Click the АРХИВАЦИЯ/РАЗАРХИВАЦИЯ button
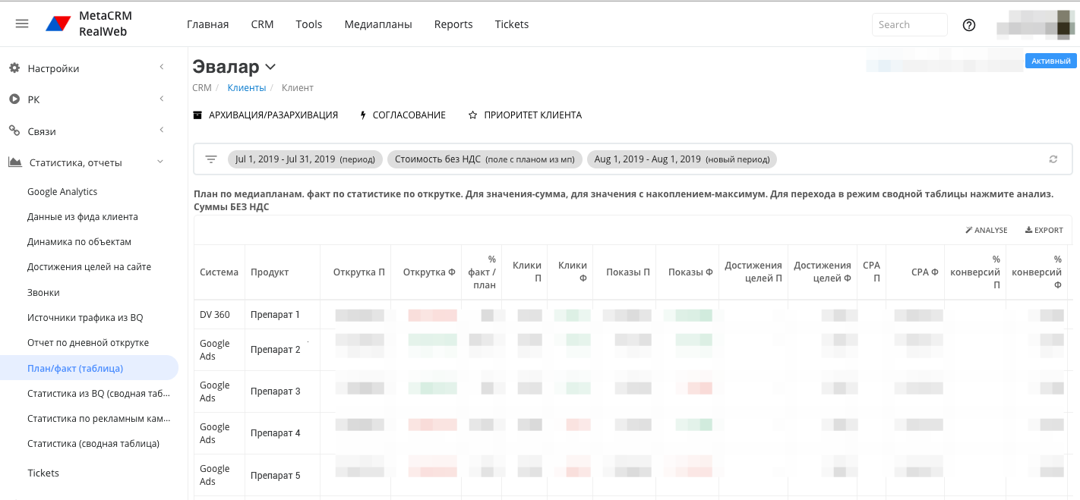1080x500 pixels. (266, 115)
